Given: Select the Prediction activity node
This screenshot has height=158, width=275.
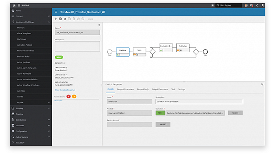Looking at the screenshot, I should pyautogui.click(x=123, y=52).
